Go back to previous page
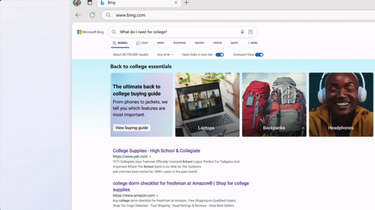This screenshot has height=210, width=375. 78,15
